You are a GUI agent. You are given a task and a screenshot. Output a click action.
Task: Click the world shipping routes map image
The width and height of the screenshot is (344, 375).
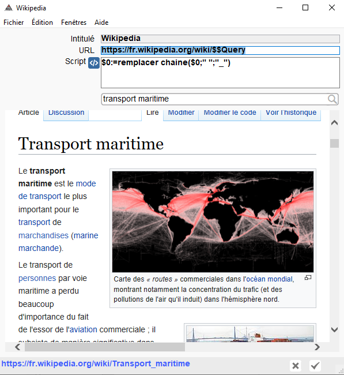point(213,222)
